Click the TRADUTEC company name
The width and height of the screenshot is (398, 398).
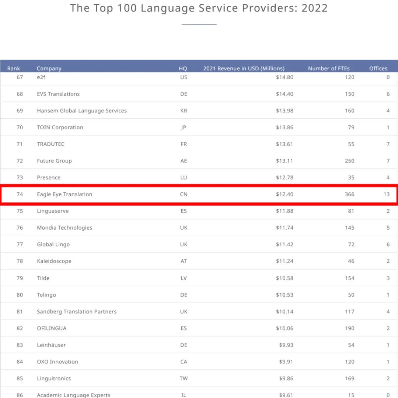(x=50, y=144)
